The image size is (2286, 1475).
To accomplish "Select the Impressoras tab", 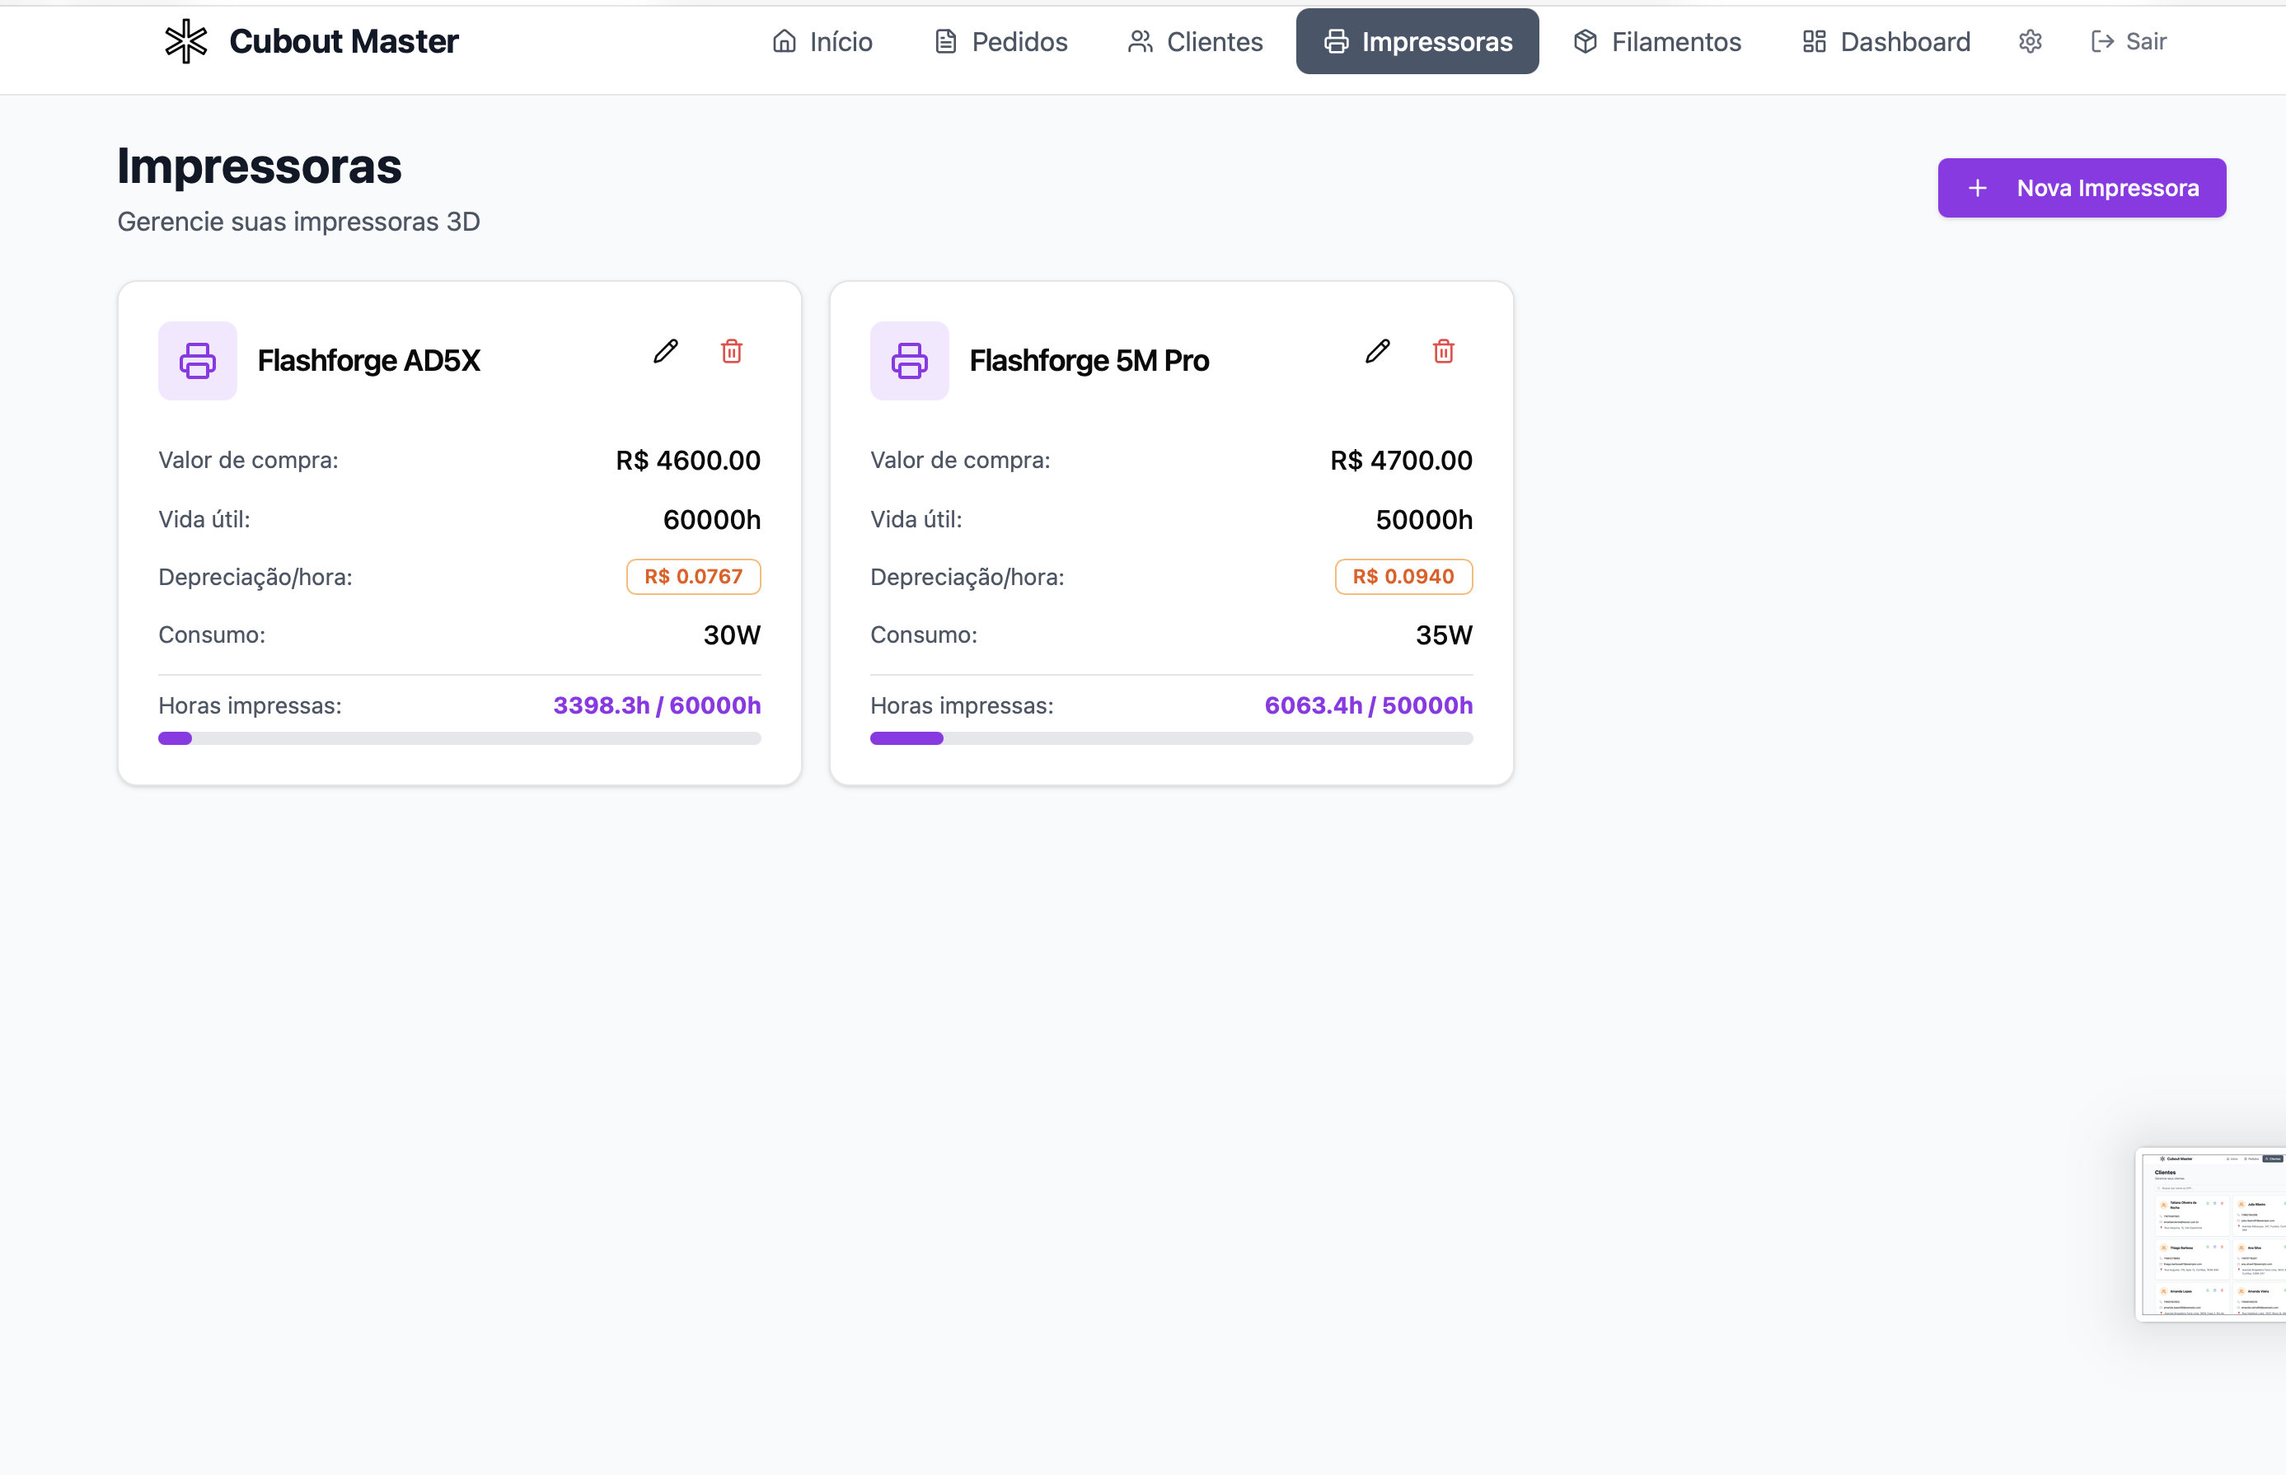I will (x=1417, y=41).
